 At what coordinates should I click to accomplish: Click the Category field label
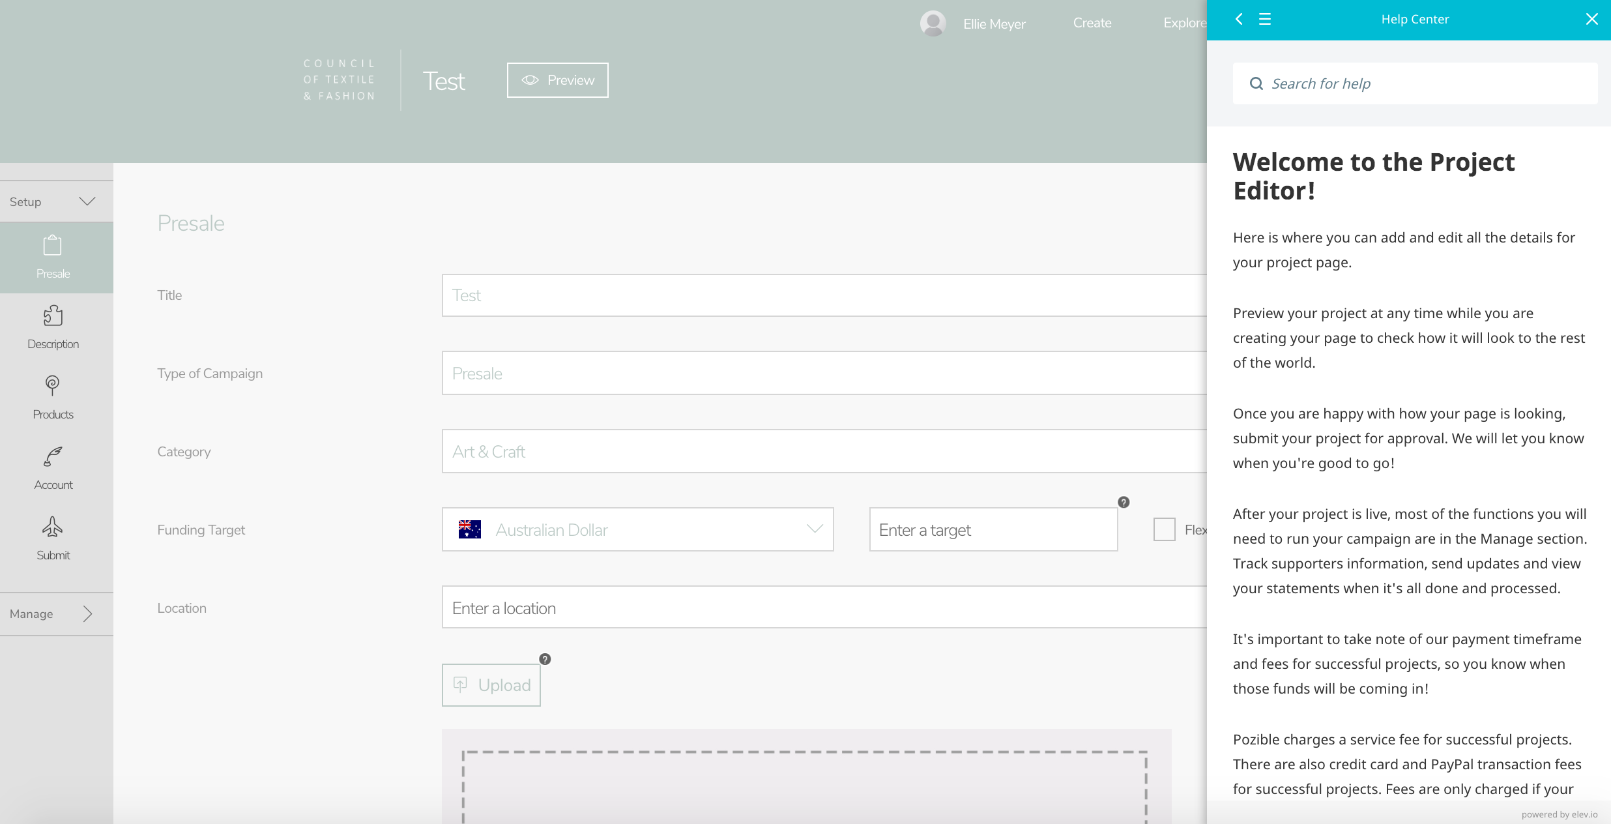(184, 452)
